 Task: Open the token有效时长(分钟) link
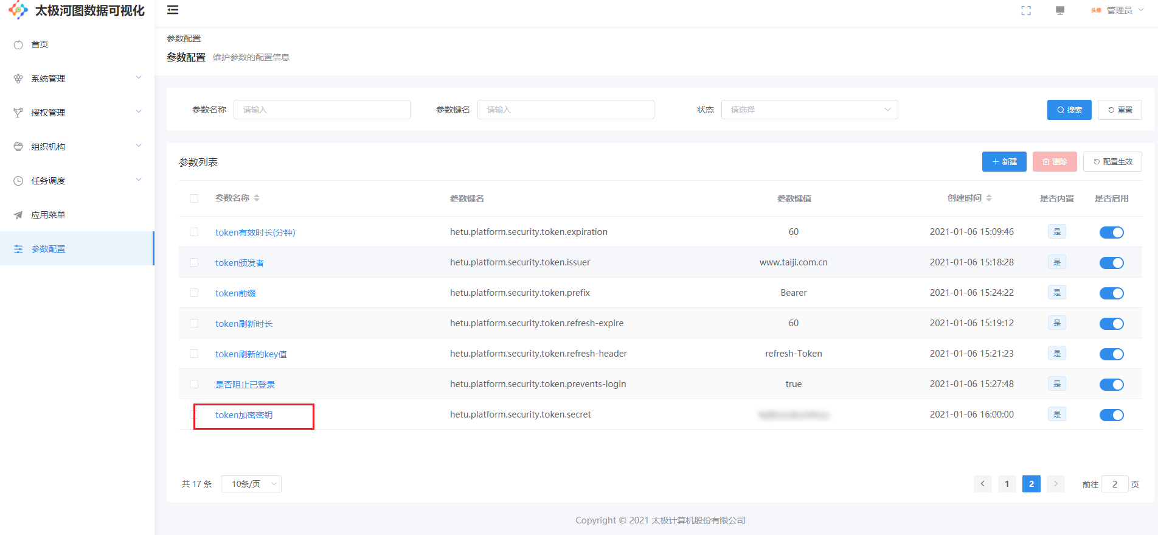(x=255, y=233)
